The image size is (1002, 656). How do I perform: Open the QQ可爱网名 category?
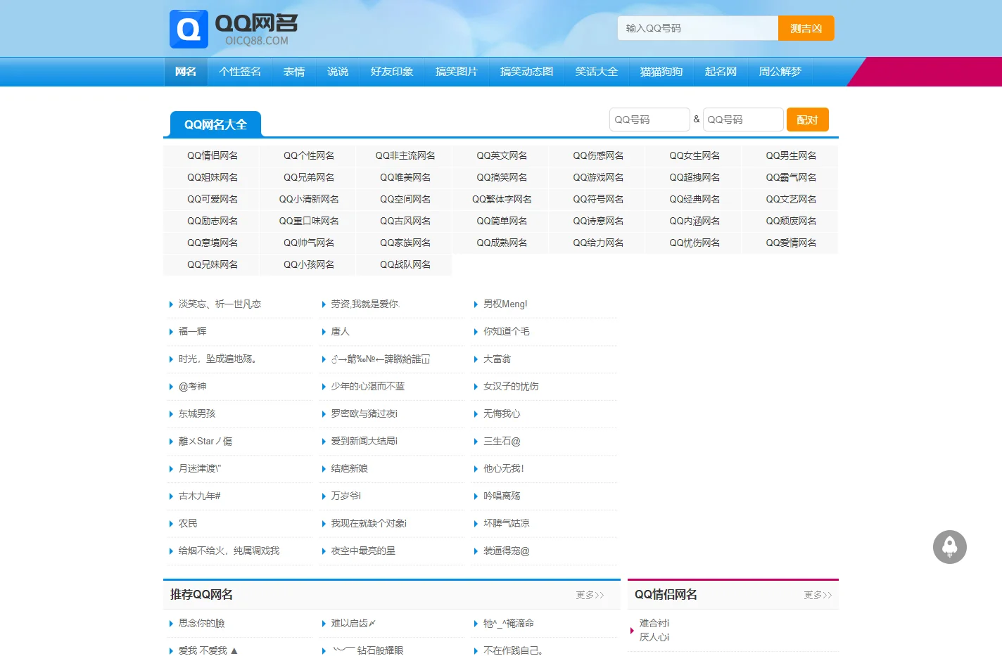213,199
